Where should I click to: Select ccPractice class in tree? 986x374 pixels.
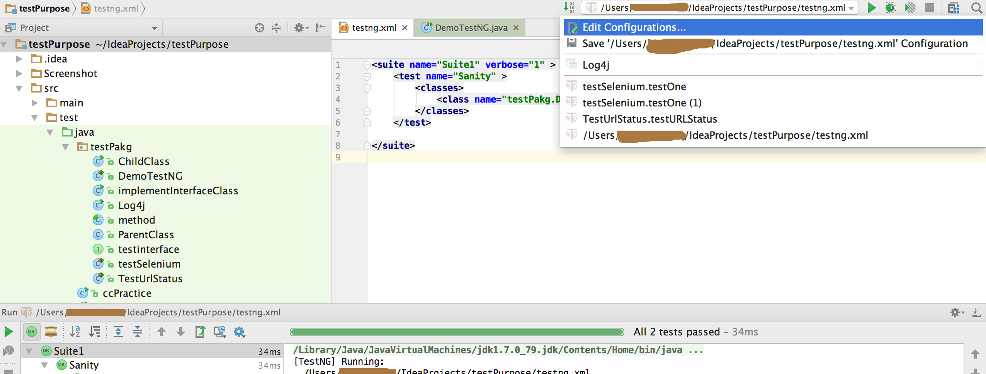click(127, 293)
